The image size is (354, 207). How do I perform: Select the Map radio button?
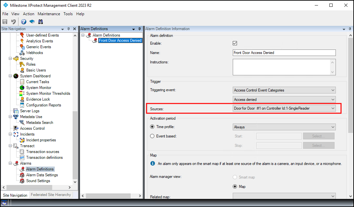tap(235, 187)
